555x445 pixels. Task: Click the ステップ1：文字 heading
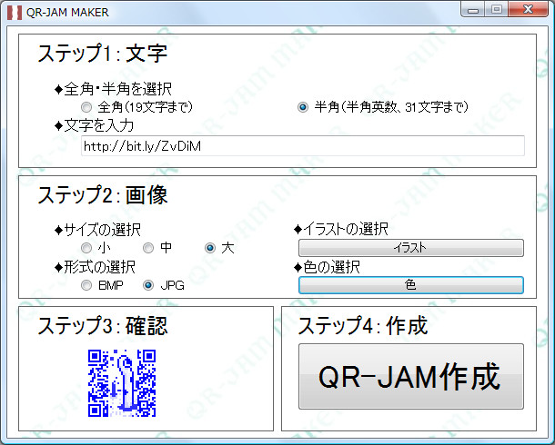click(x=103, y=54)
